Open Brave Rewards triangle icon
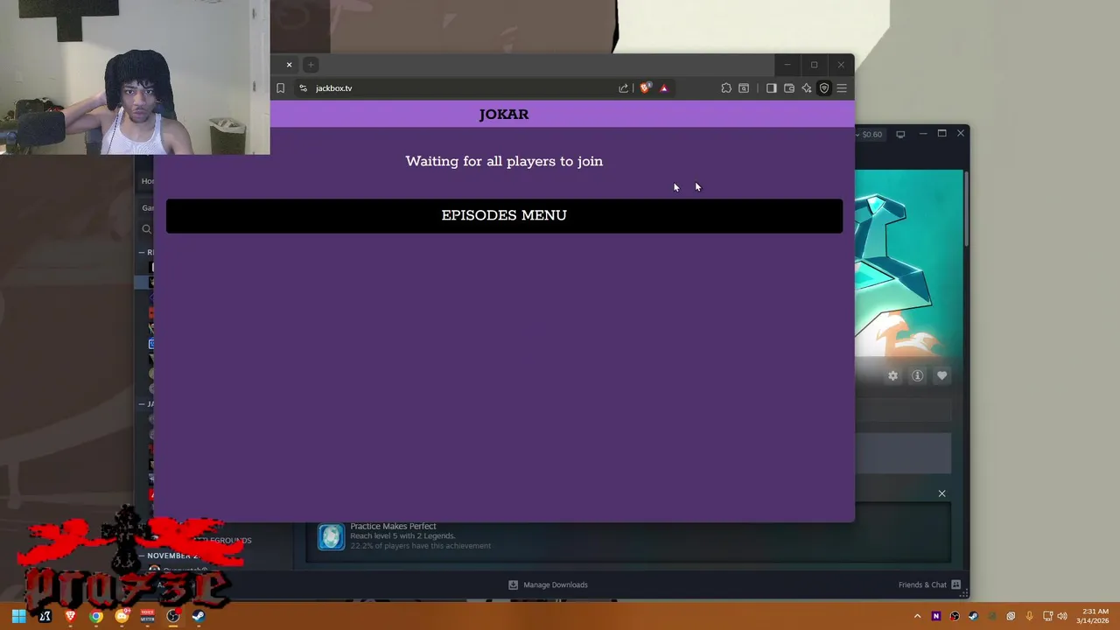The image size is (1120, 630). pyautogui.click(x=664, y=88)
